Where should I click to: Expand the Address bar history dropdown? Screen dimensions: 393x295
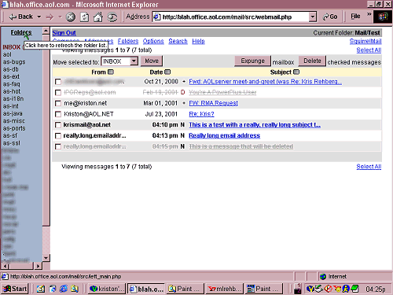coord(312,17)
